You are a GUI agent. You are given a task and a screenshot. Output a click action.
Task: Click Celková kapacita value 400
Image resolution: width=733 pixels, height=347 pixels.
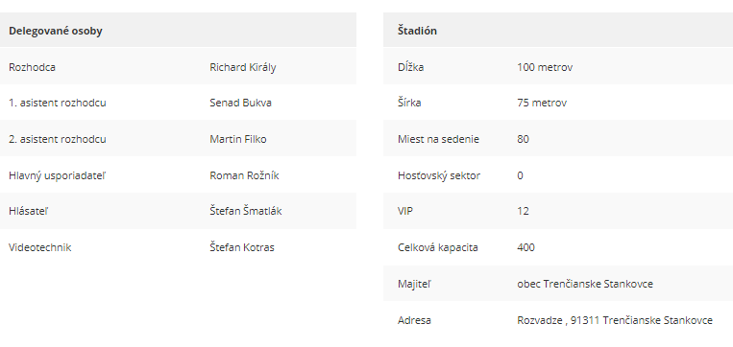point(525,247)
